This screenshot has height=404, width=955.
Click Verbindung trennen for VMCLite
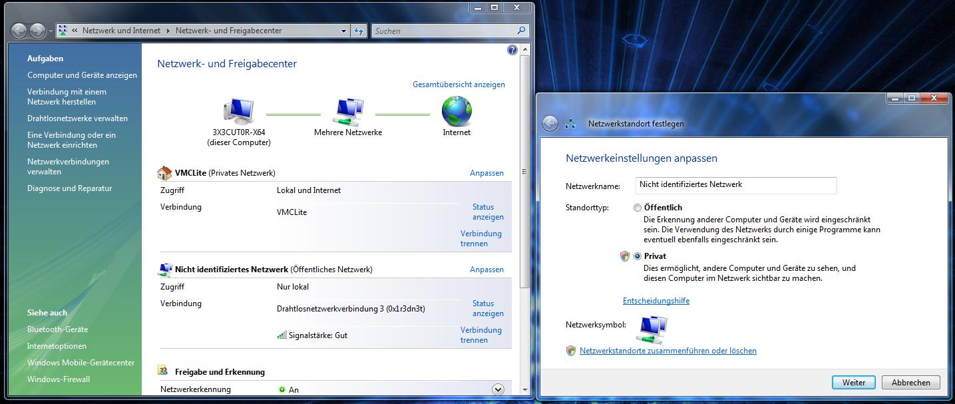[x=481, y=238]
